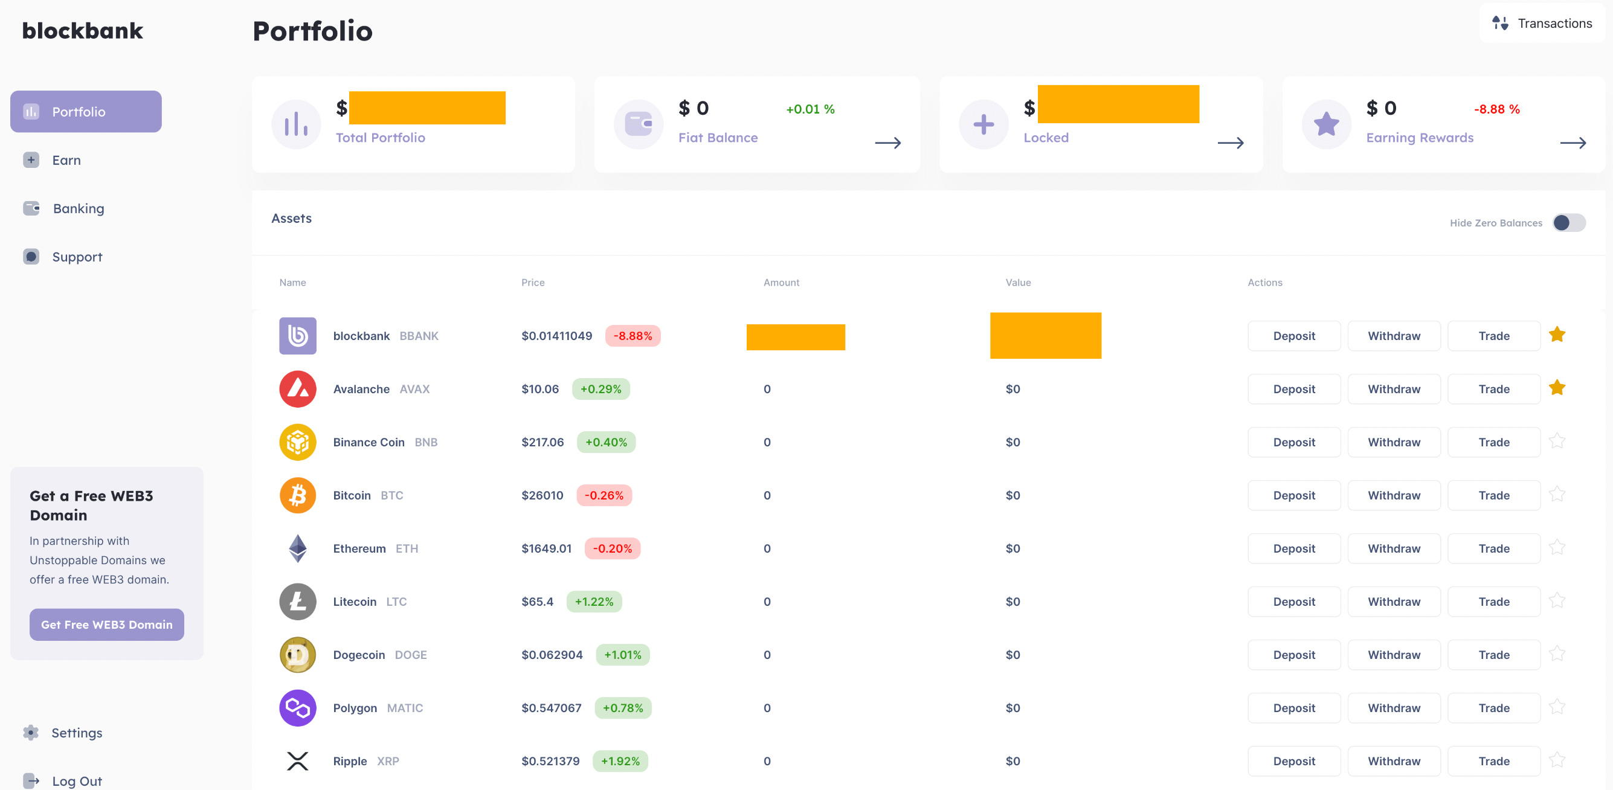Click the Ethereum ETH logo icon

[x=298, y=548]
